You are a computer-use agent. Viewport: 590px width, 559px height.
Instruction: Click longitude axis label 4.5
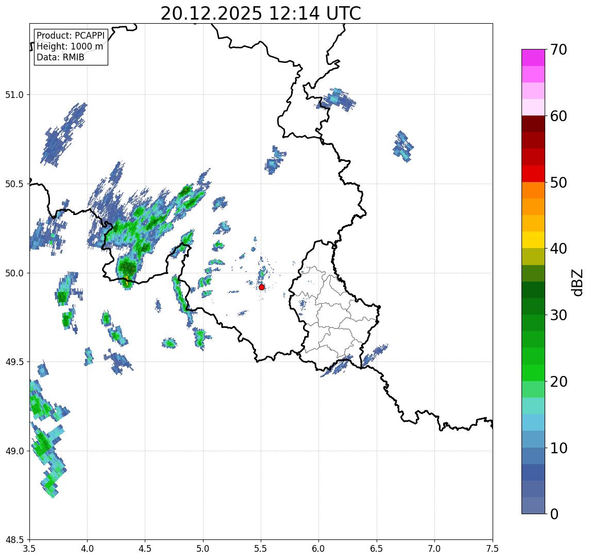click(x=145, y=549)
